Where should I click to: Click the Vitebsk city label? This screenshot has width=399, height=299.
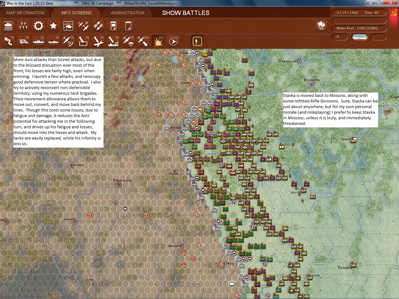[78, 165]
